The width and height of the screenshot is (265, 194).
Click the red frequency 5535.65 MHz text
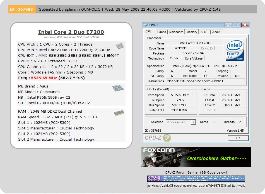44,78
